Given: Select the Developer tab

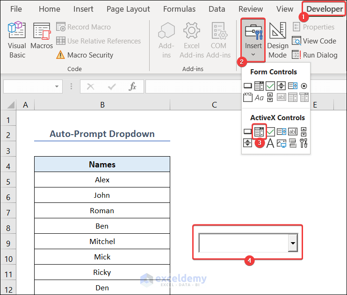Looking at the screenshot, I should point(325,9).
